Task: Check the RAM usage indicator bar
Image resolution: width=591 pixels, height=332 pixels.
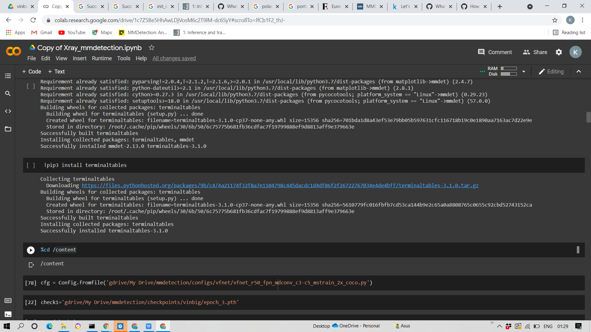Action: pyautogui.click(x=509, y=69)
